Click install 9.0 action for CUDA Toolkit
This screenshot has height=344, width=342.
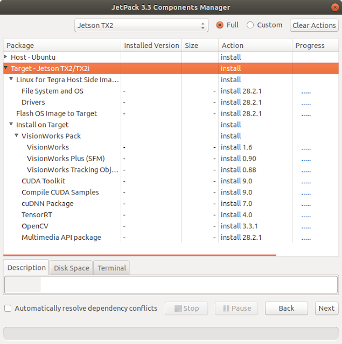[x=236, y=181]
